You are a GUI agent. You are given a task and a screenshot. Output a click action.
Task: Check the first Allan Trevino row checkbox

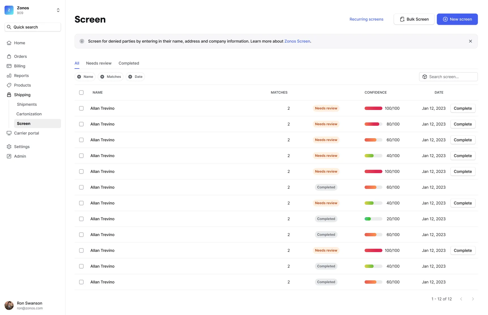(x=81, y=108)
